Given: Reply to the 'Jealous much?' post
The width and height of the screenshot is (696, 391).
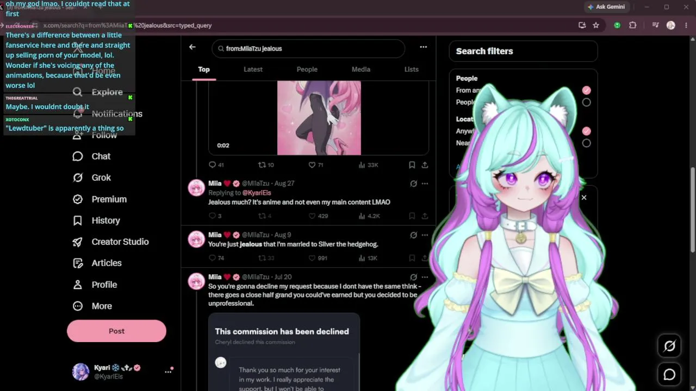Looking at the screenshot, I should tap(215, 216).
